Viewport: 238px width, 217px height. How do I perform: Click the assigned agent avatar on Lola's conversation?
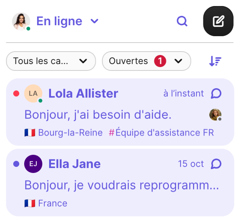(215, 115)
